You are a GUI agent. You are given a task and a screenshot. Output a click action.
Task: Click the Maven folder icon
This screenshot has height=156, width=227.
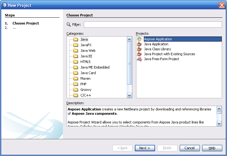[x=76, y=78]
